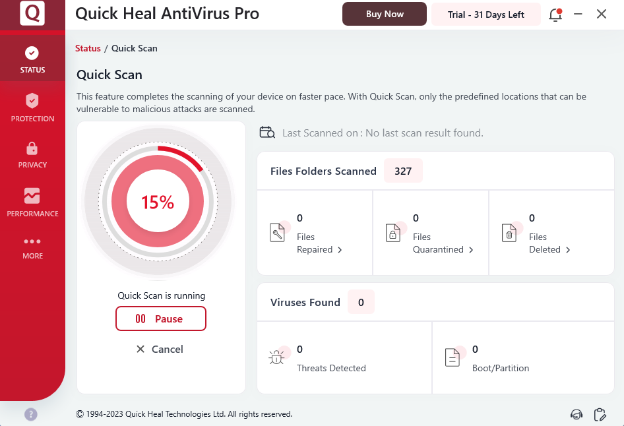Pause the running Quick Scan

(161, 319)
